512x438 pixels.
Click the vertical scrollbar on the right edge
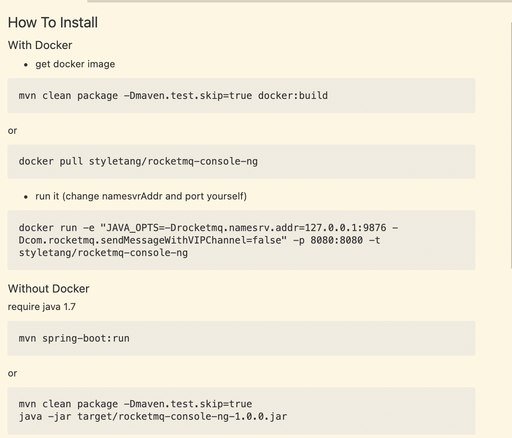511,145
